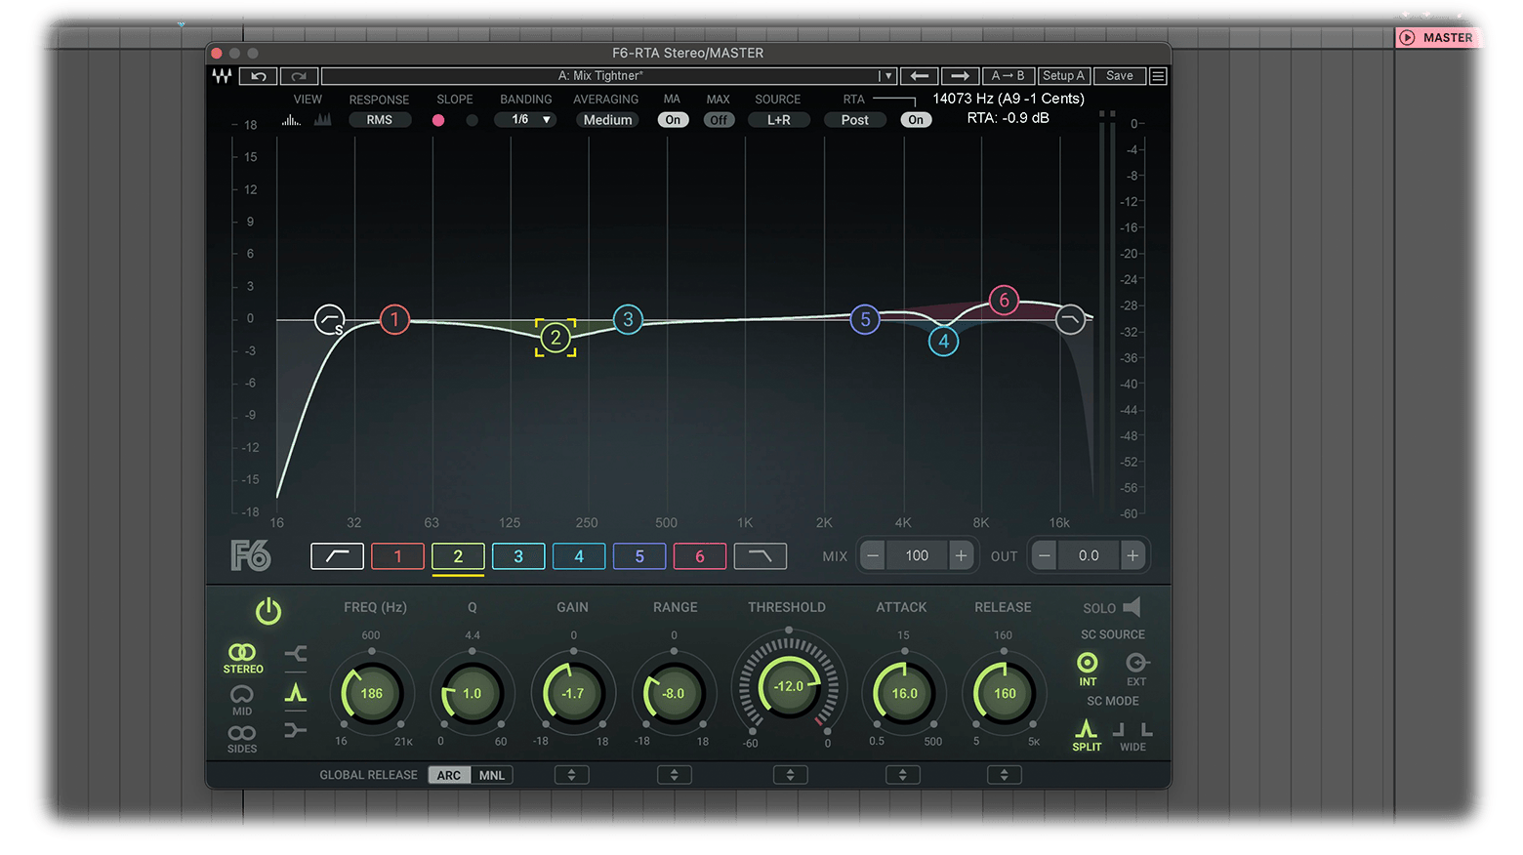Click the Save button
The width and height of the screenshot is (1523, 855).
(x=1120, y=76)
